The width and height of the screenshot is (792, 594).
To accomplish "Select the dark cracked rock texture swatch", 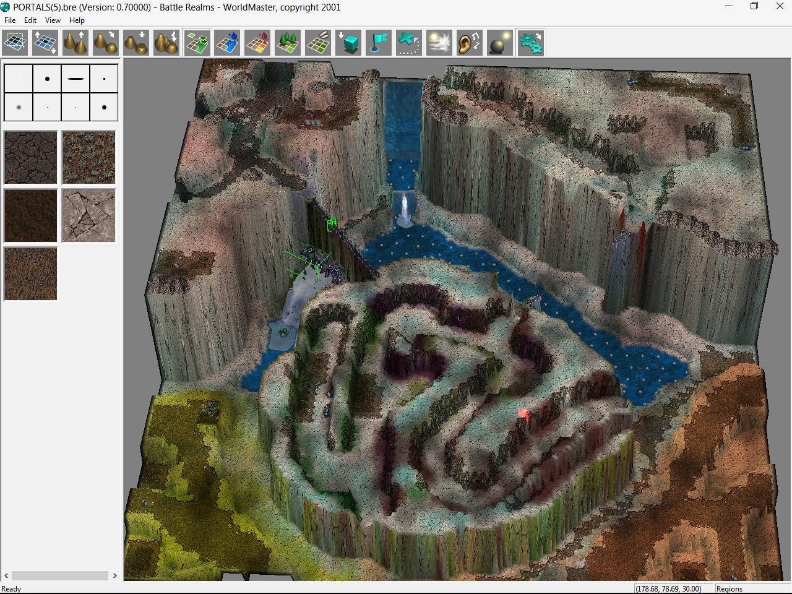I will (x=30, y=157).
